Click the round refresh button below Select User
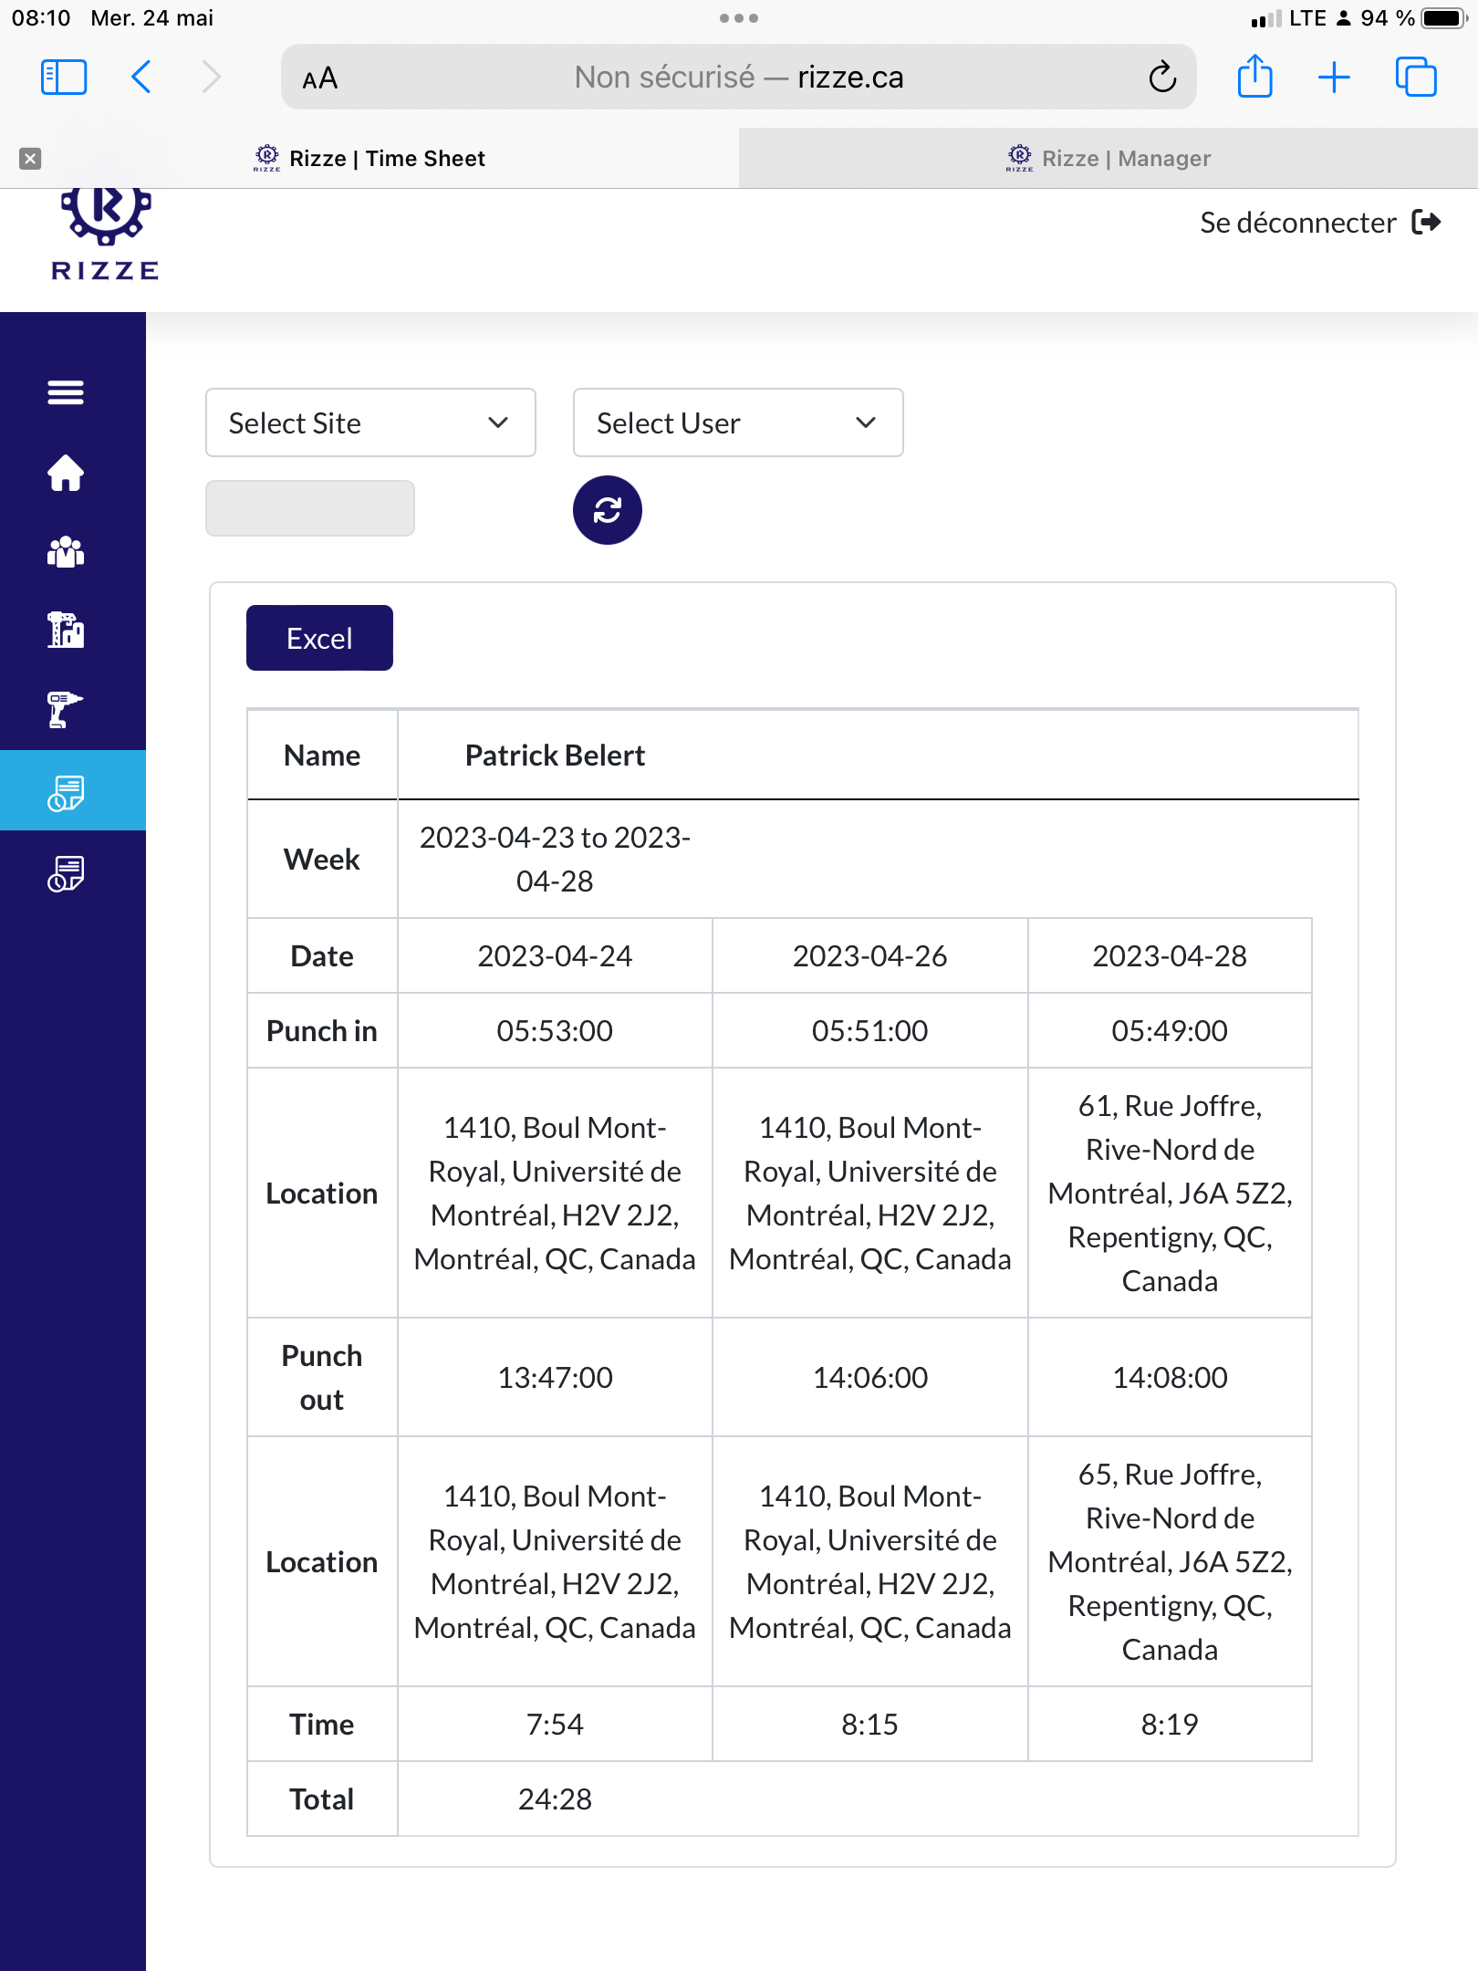Viewport: 1478px width, 1971px height. (607, 510)
